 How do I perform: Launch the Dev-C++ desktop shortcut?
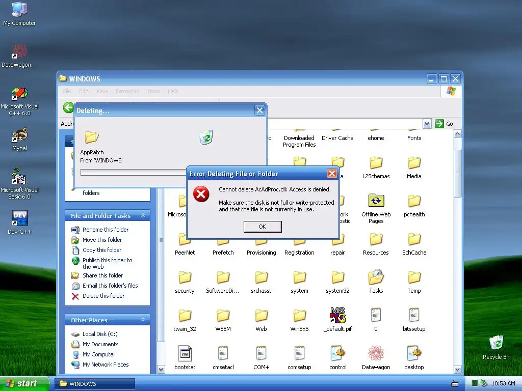tap(19, 222)
